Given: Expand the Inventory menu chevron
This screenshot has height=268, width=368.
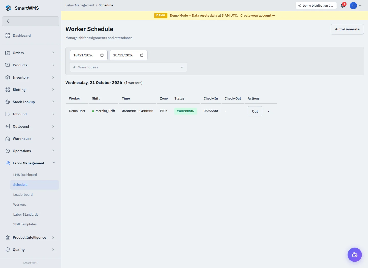Looking at the screenshot, I should point(53,77).
